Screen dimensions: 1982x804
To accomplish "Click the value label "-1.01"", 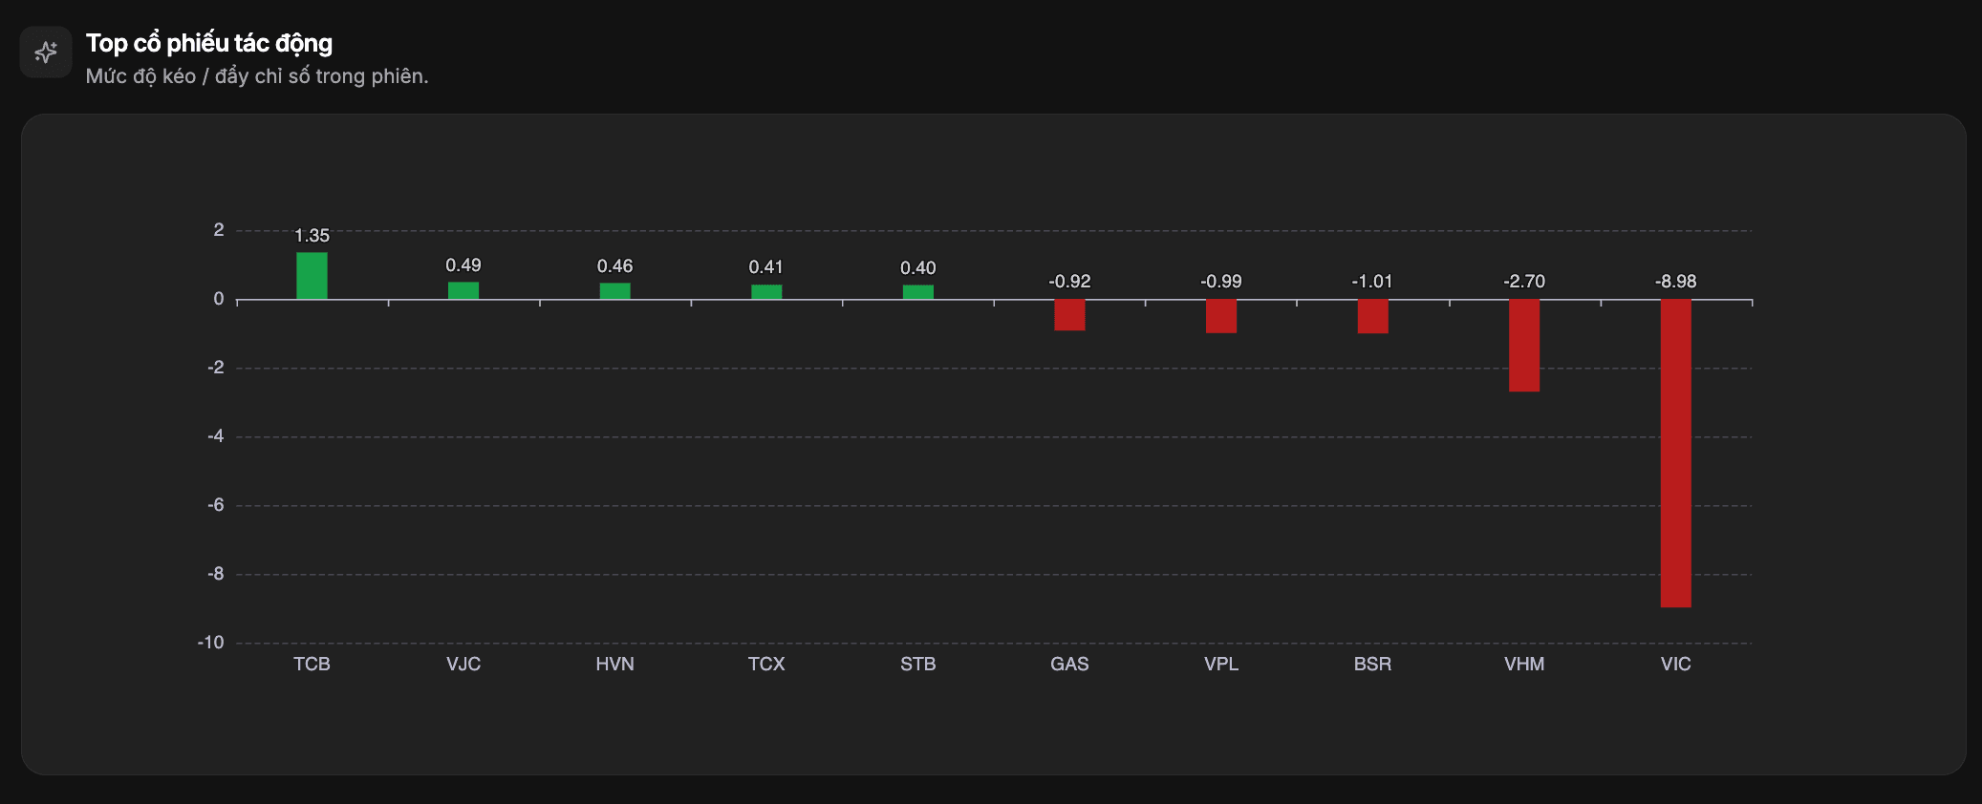I will tap(1372, 282).
